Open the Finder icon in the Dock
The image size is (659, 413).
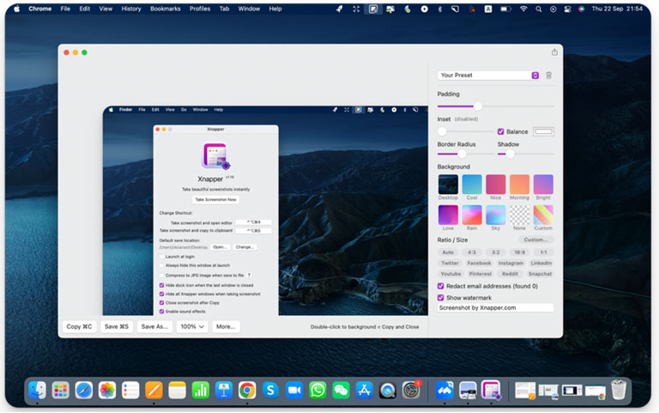tap(38, 391)
